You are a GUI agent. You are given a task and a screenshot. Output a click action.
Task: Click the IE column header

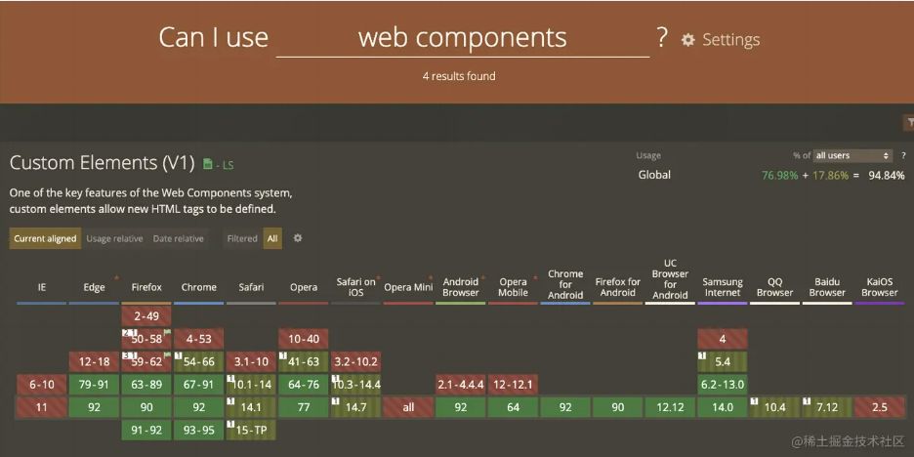(41, 287)
